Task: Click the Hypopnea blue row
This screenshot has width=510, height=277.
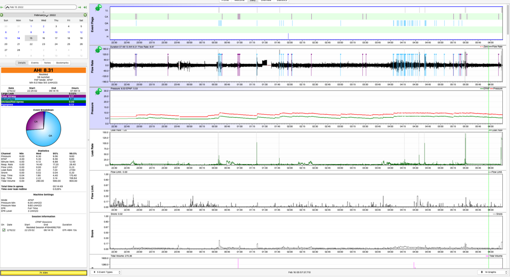Action: tap(43, 104)
